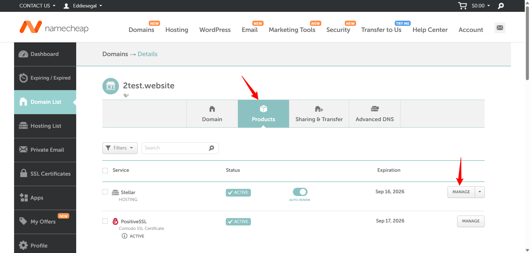The width and height of the screenshot is (530, 253).
Task: Click the Profile gear icon
Action: (x=23, y=245)
